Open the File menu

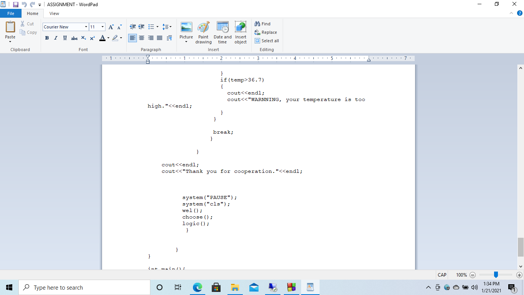point(11,13)
